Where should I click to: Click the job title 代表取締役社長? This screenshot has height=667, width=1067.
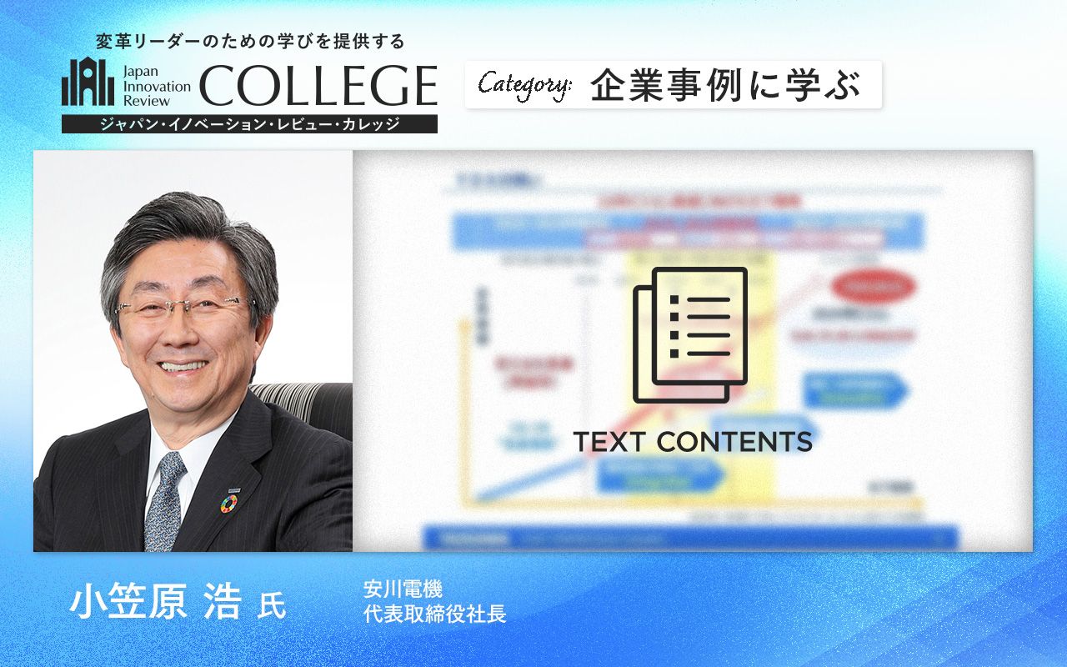[x=434, y=614]
